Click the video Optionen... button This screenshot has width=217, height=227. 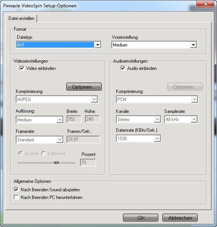[x=84, y=87]
